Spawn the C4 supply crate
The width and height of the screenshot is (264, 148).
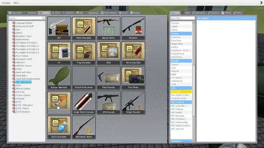point(59,53)
